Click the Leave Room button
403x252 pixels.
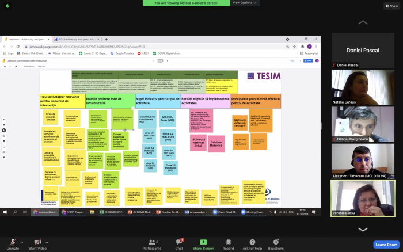click(386, 245)
